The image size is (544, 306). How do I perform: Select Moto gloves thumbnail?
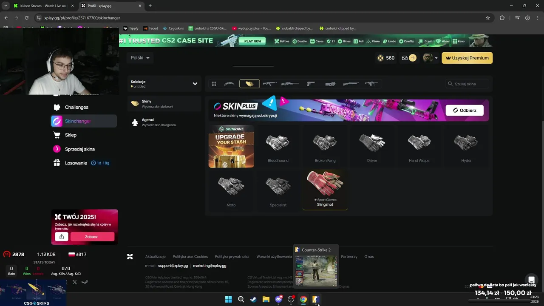[231, 190]
